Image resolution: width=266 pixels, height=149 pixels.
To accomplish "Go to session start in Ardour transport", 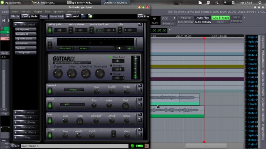I will point(4,20).
